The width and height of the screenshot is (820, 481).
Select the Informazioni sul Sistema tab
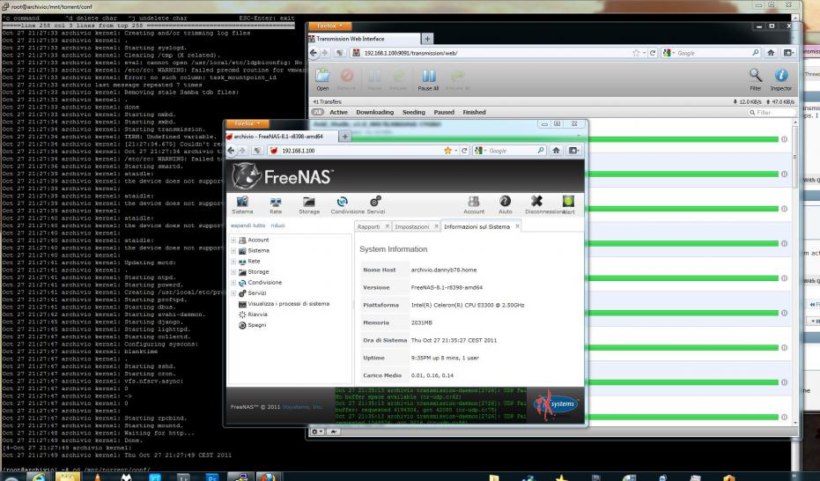click(476, 226)
